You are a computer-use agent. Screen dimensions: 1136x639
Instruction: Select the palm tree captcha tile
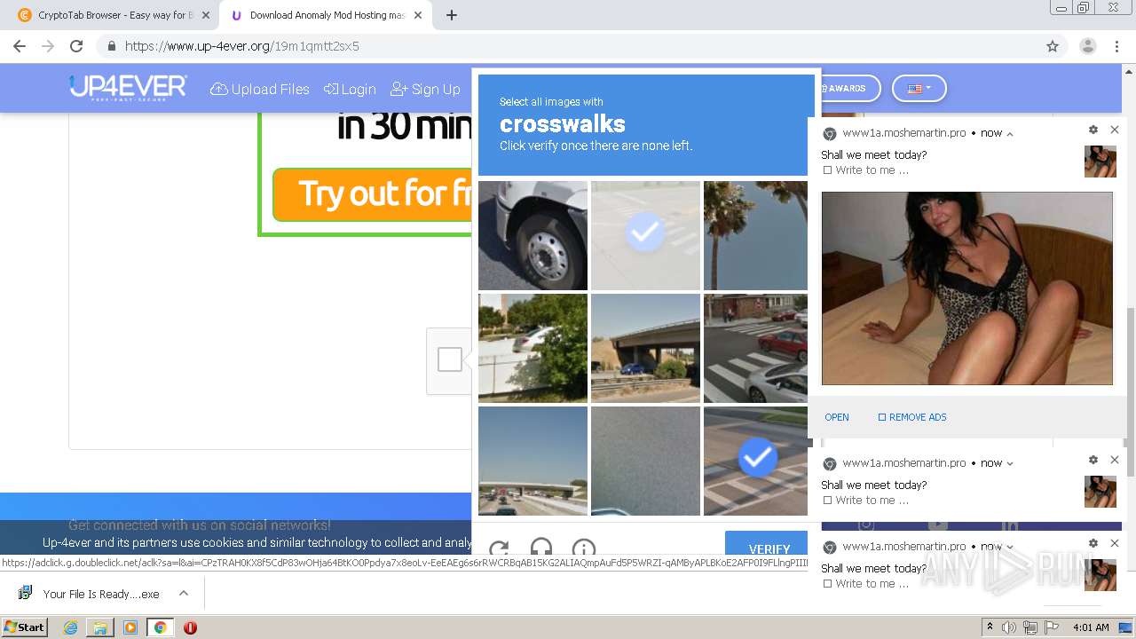pyautogui.click(x=755, y=235)
